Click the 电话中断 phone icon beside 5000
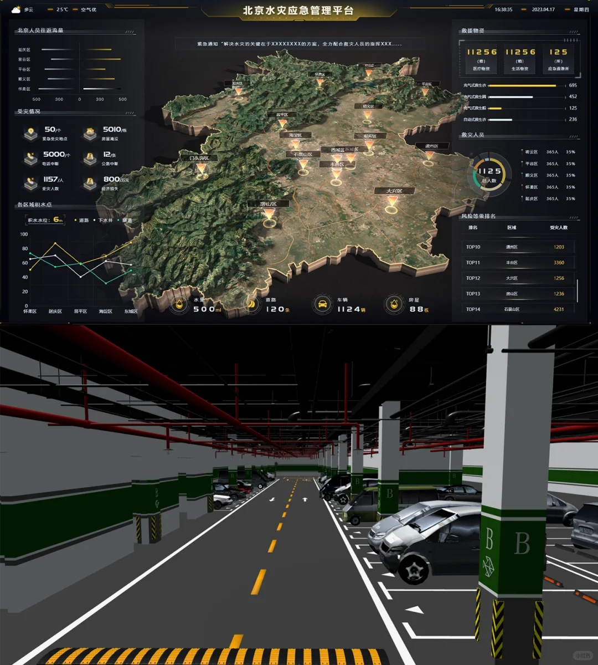This screenshot has width=598, height=665. point(31,158)
